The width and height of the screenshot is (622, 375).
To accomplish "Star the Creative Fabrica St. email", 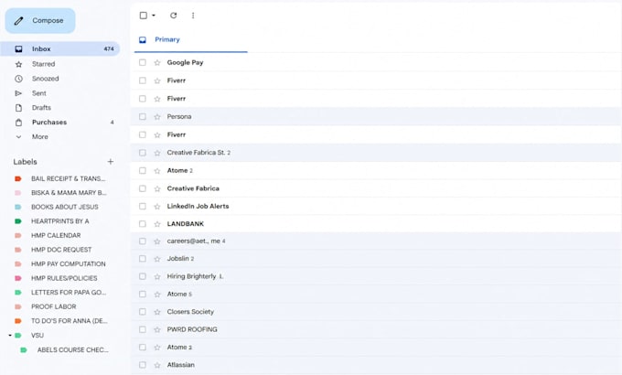I will [157, 153].
